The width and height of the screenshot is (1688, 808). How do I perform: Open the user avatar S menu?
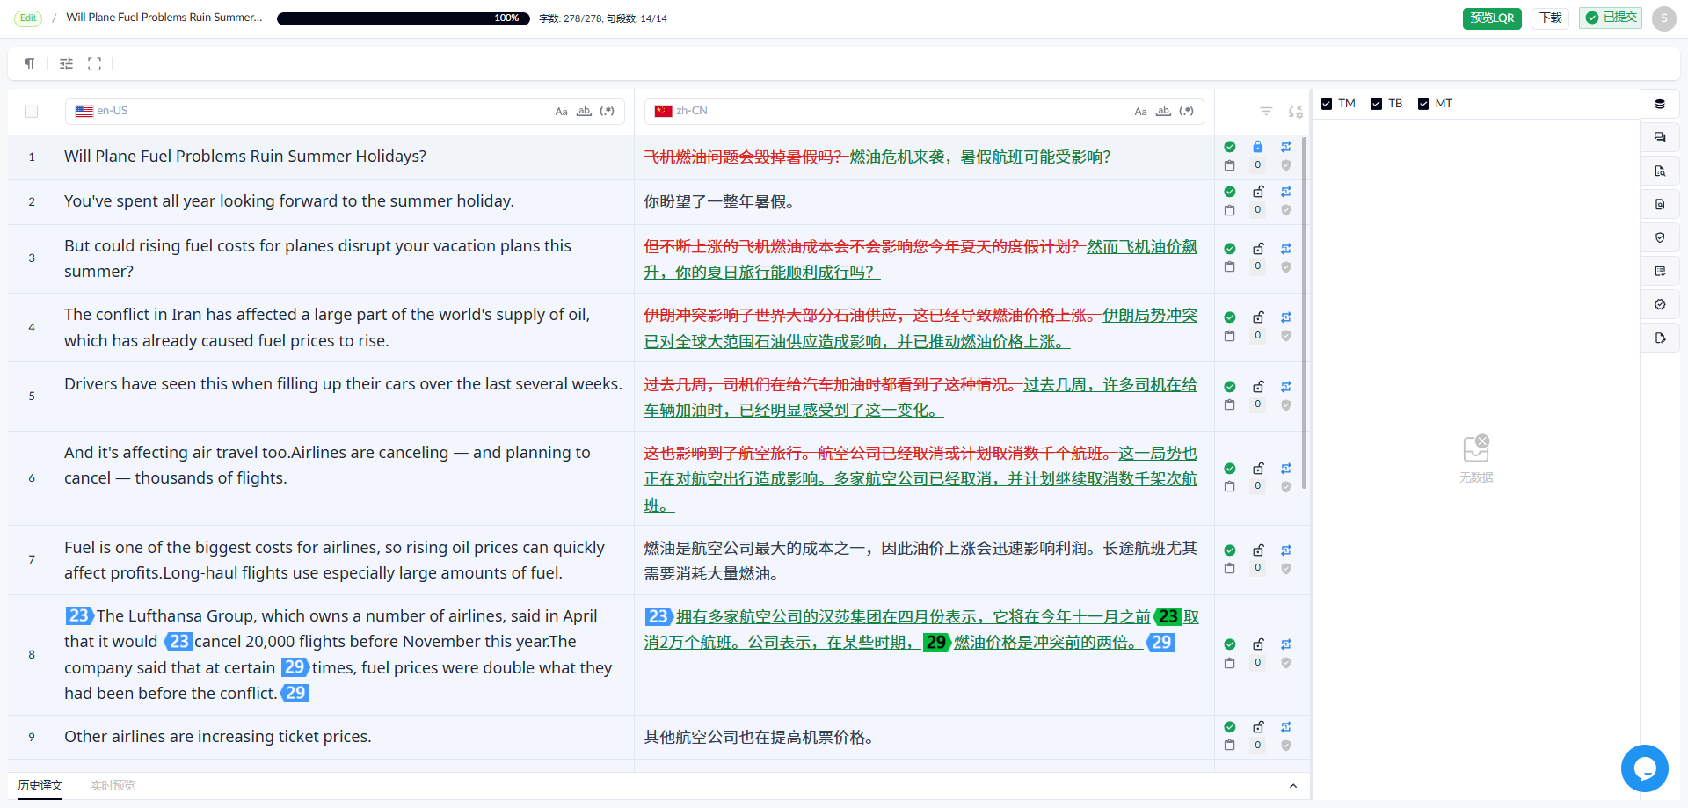(1664, 18)
